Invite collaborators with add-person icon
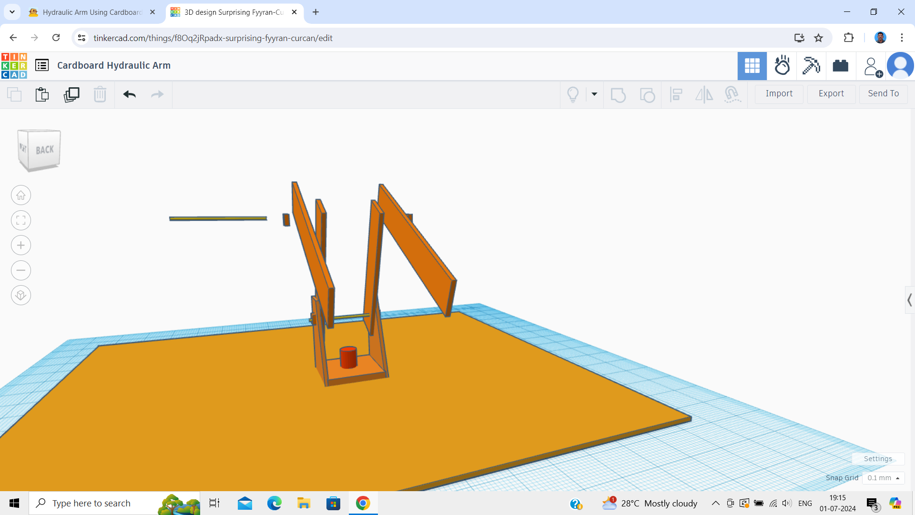This screenshot has width=915, height=515. click(x=873, y=67)
